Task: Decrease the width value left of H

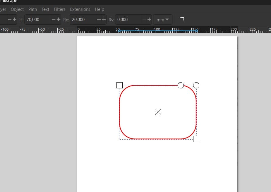Action: point(10,19)
